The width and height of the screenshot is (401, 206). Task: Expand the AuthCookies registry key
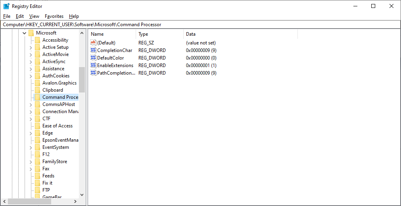(31, 76)
